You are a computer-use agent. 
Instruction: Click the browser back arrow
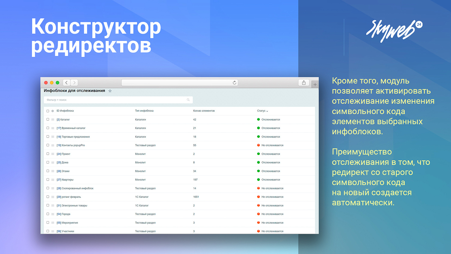(x=66, y=82)
